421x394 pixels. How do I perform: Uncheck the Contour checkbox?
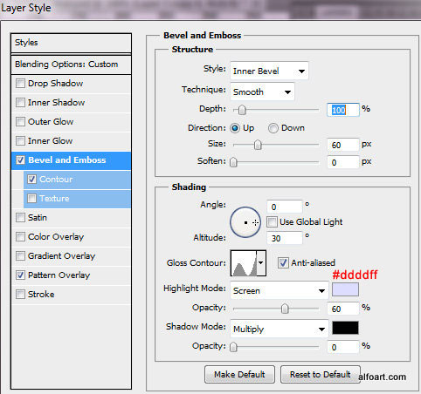click(x=32, y=180)
